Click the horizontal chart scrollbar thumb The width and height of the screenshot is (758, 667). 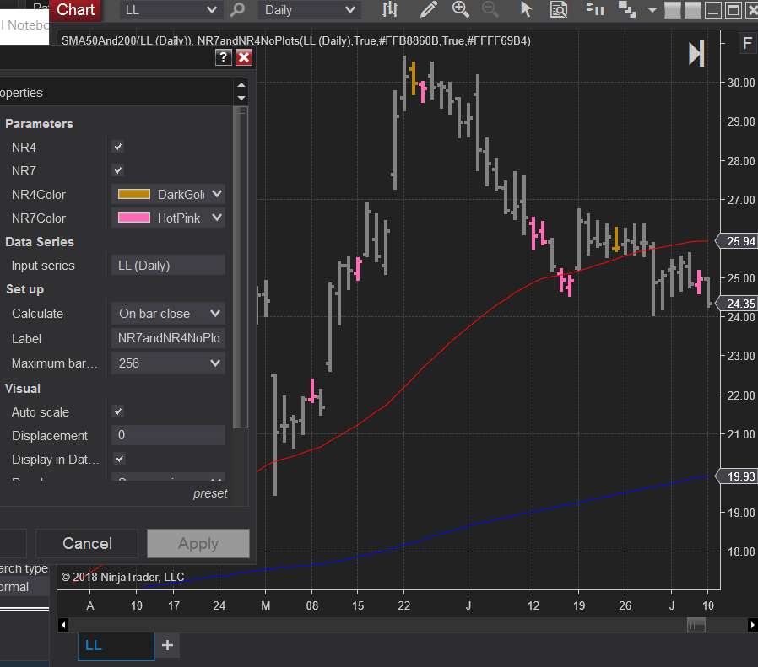(696, 625)
